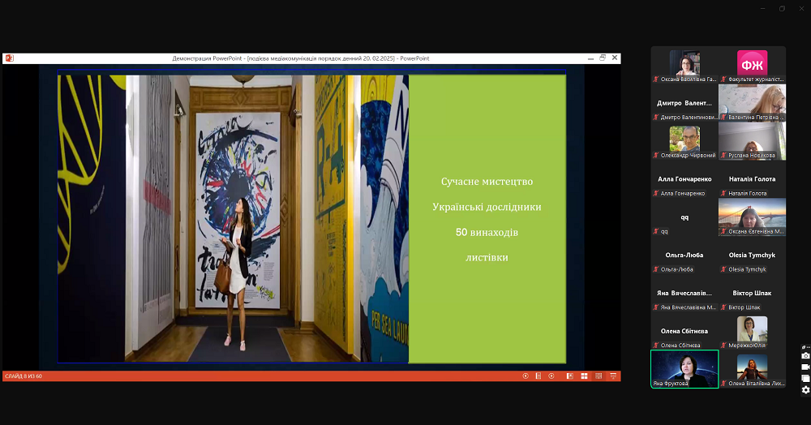
Task: Click Руслана Новікова's video tile
Action: (x=752, y=141)
